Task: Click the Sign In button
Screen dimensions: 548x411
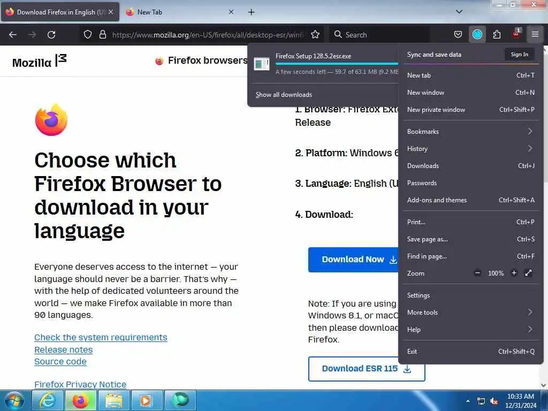Action: tap(519, 54)
